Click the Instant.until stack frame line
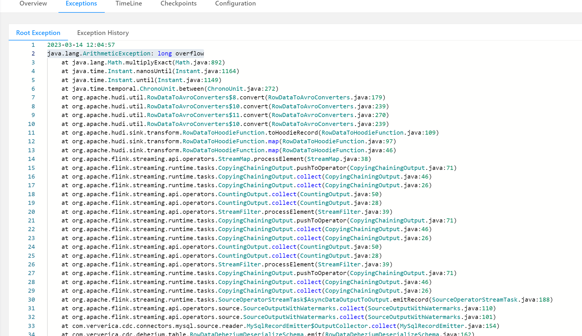 [x=141, y=80]
